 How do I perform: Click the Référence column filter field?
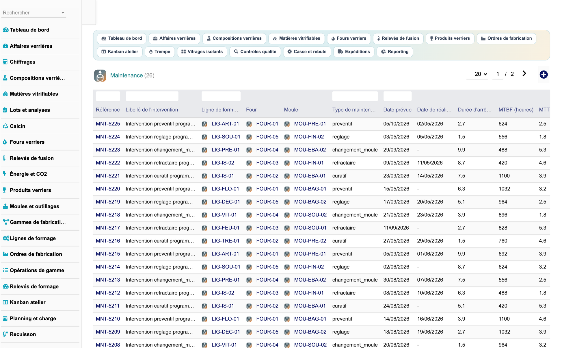[108, 96]
